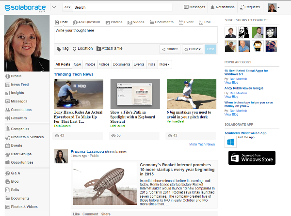This screenshot has width=291, height=216.
Task: Open connection Requests in header
Action: click(249, 7)
